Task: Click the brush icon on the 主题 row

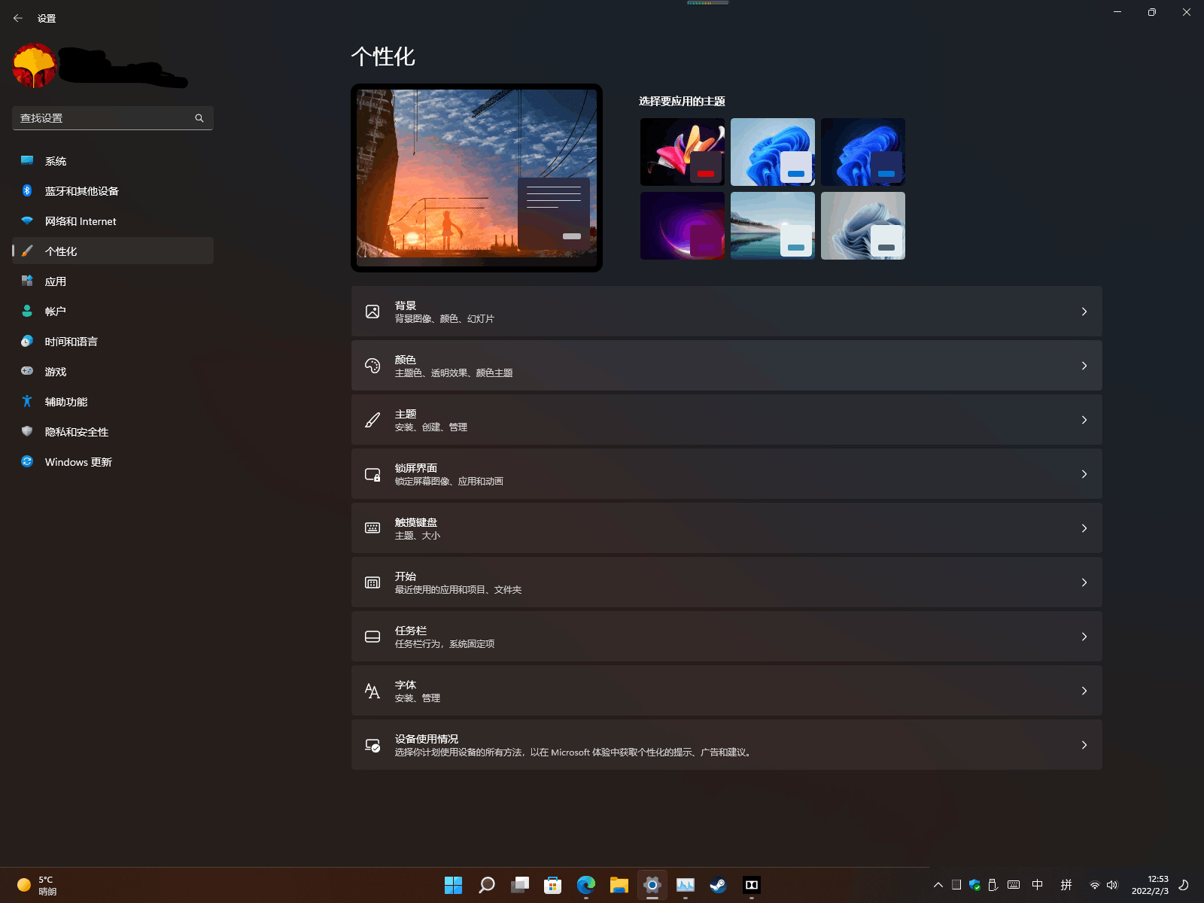Action: [372, 420]
